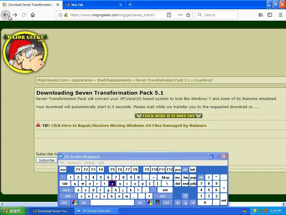Viewport: 286px width, 215px height.
Task: Click the left arrow key
Action: point(178,203)
